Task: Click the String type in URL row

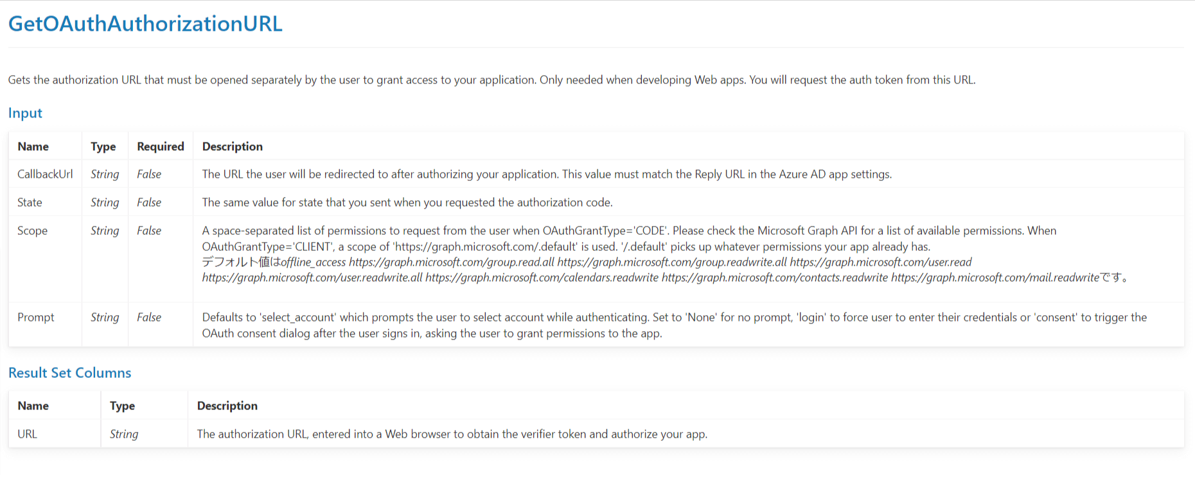Action: coord(124,434)
